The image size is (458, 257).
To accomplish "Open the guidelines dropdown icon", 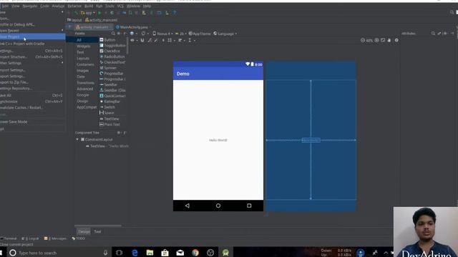I will click(191, 40).
